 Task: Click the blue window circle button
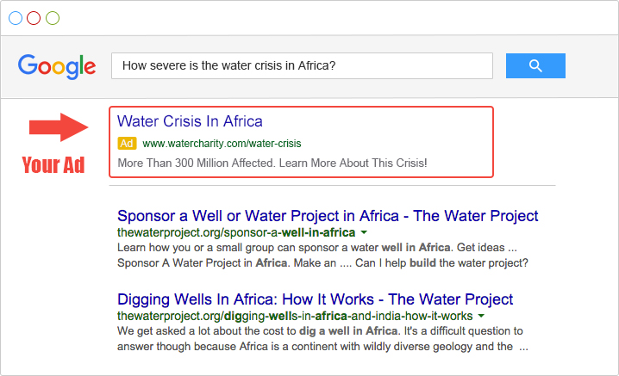pyautogui.click(x=16, y=18)
